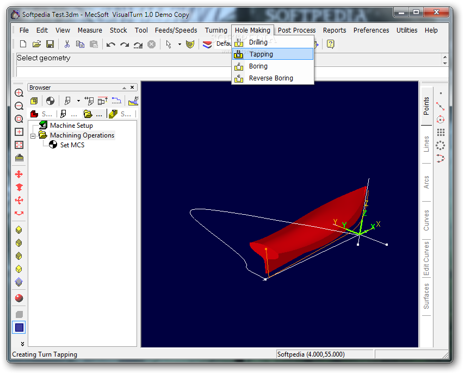
Task: Click the New file icon
Action: click(x=23, y=45)
